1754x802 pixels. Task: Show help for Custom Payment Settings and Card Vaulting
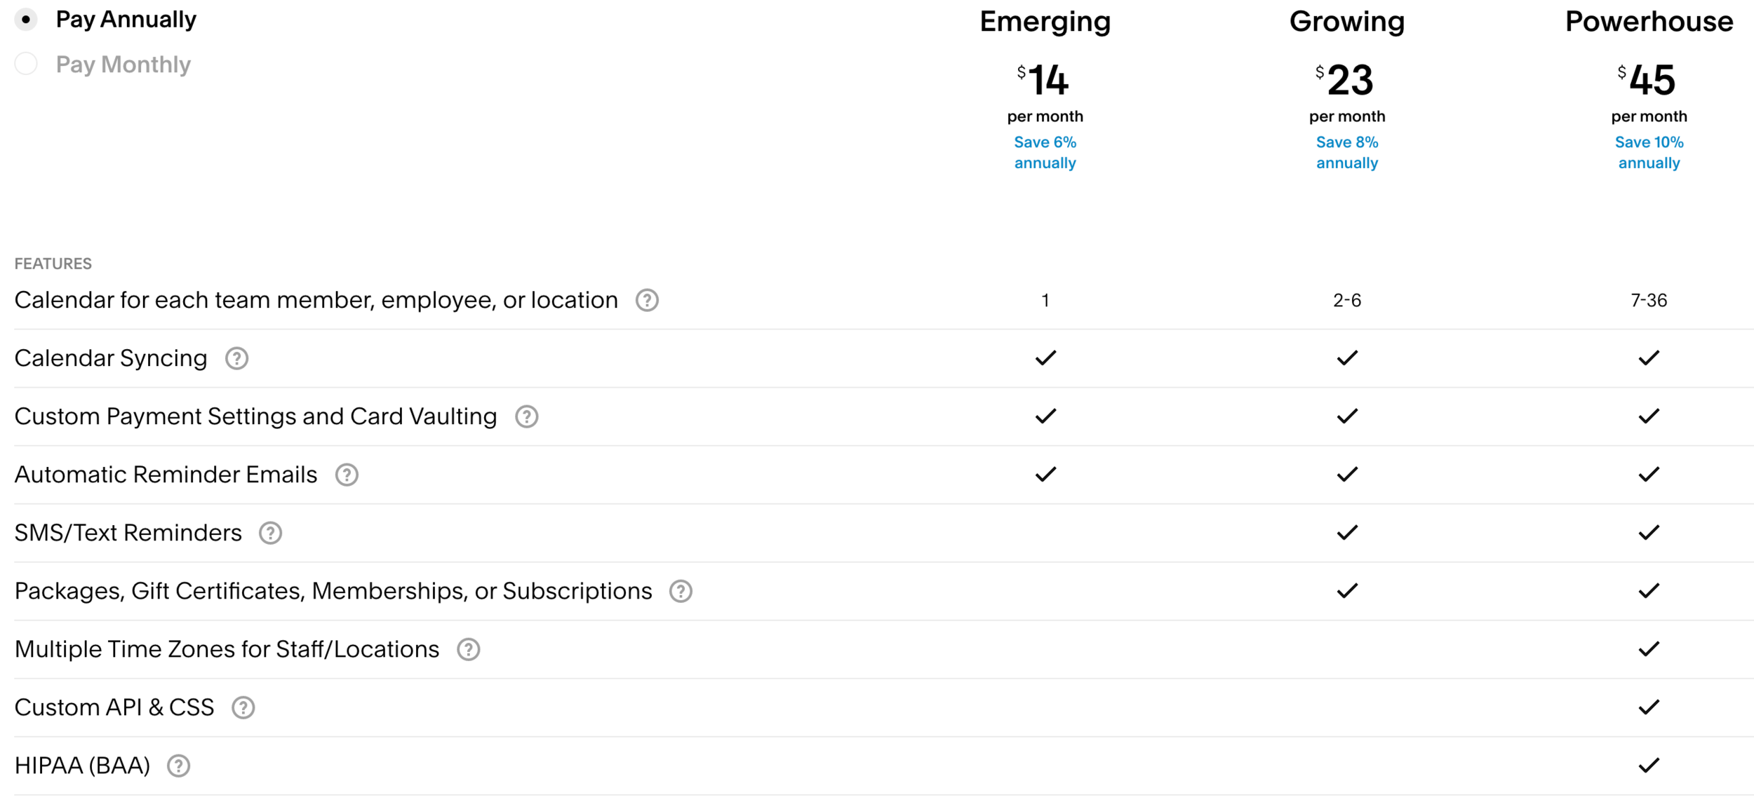point(526,416)
